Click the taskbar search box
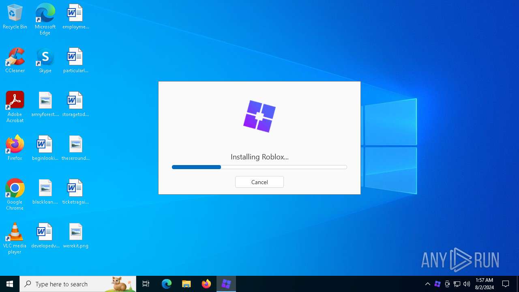 pyautogui.click(x=78, y=284)
